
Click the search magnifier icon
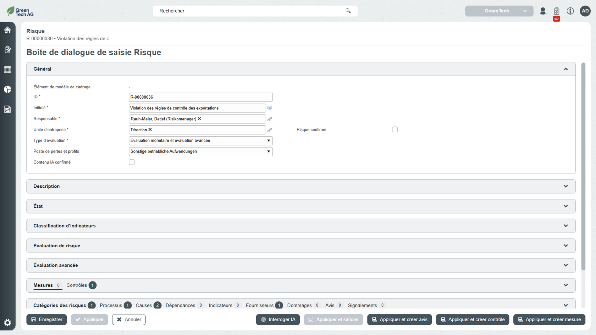click(x=348, y=11)
